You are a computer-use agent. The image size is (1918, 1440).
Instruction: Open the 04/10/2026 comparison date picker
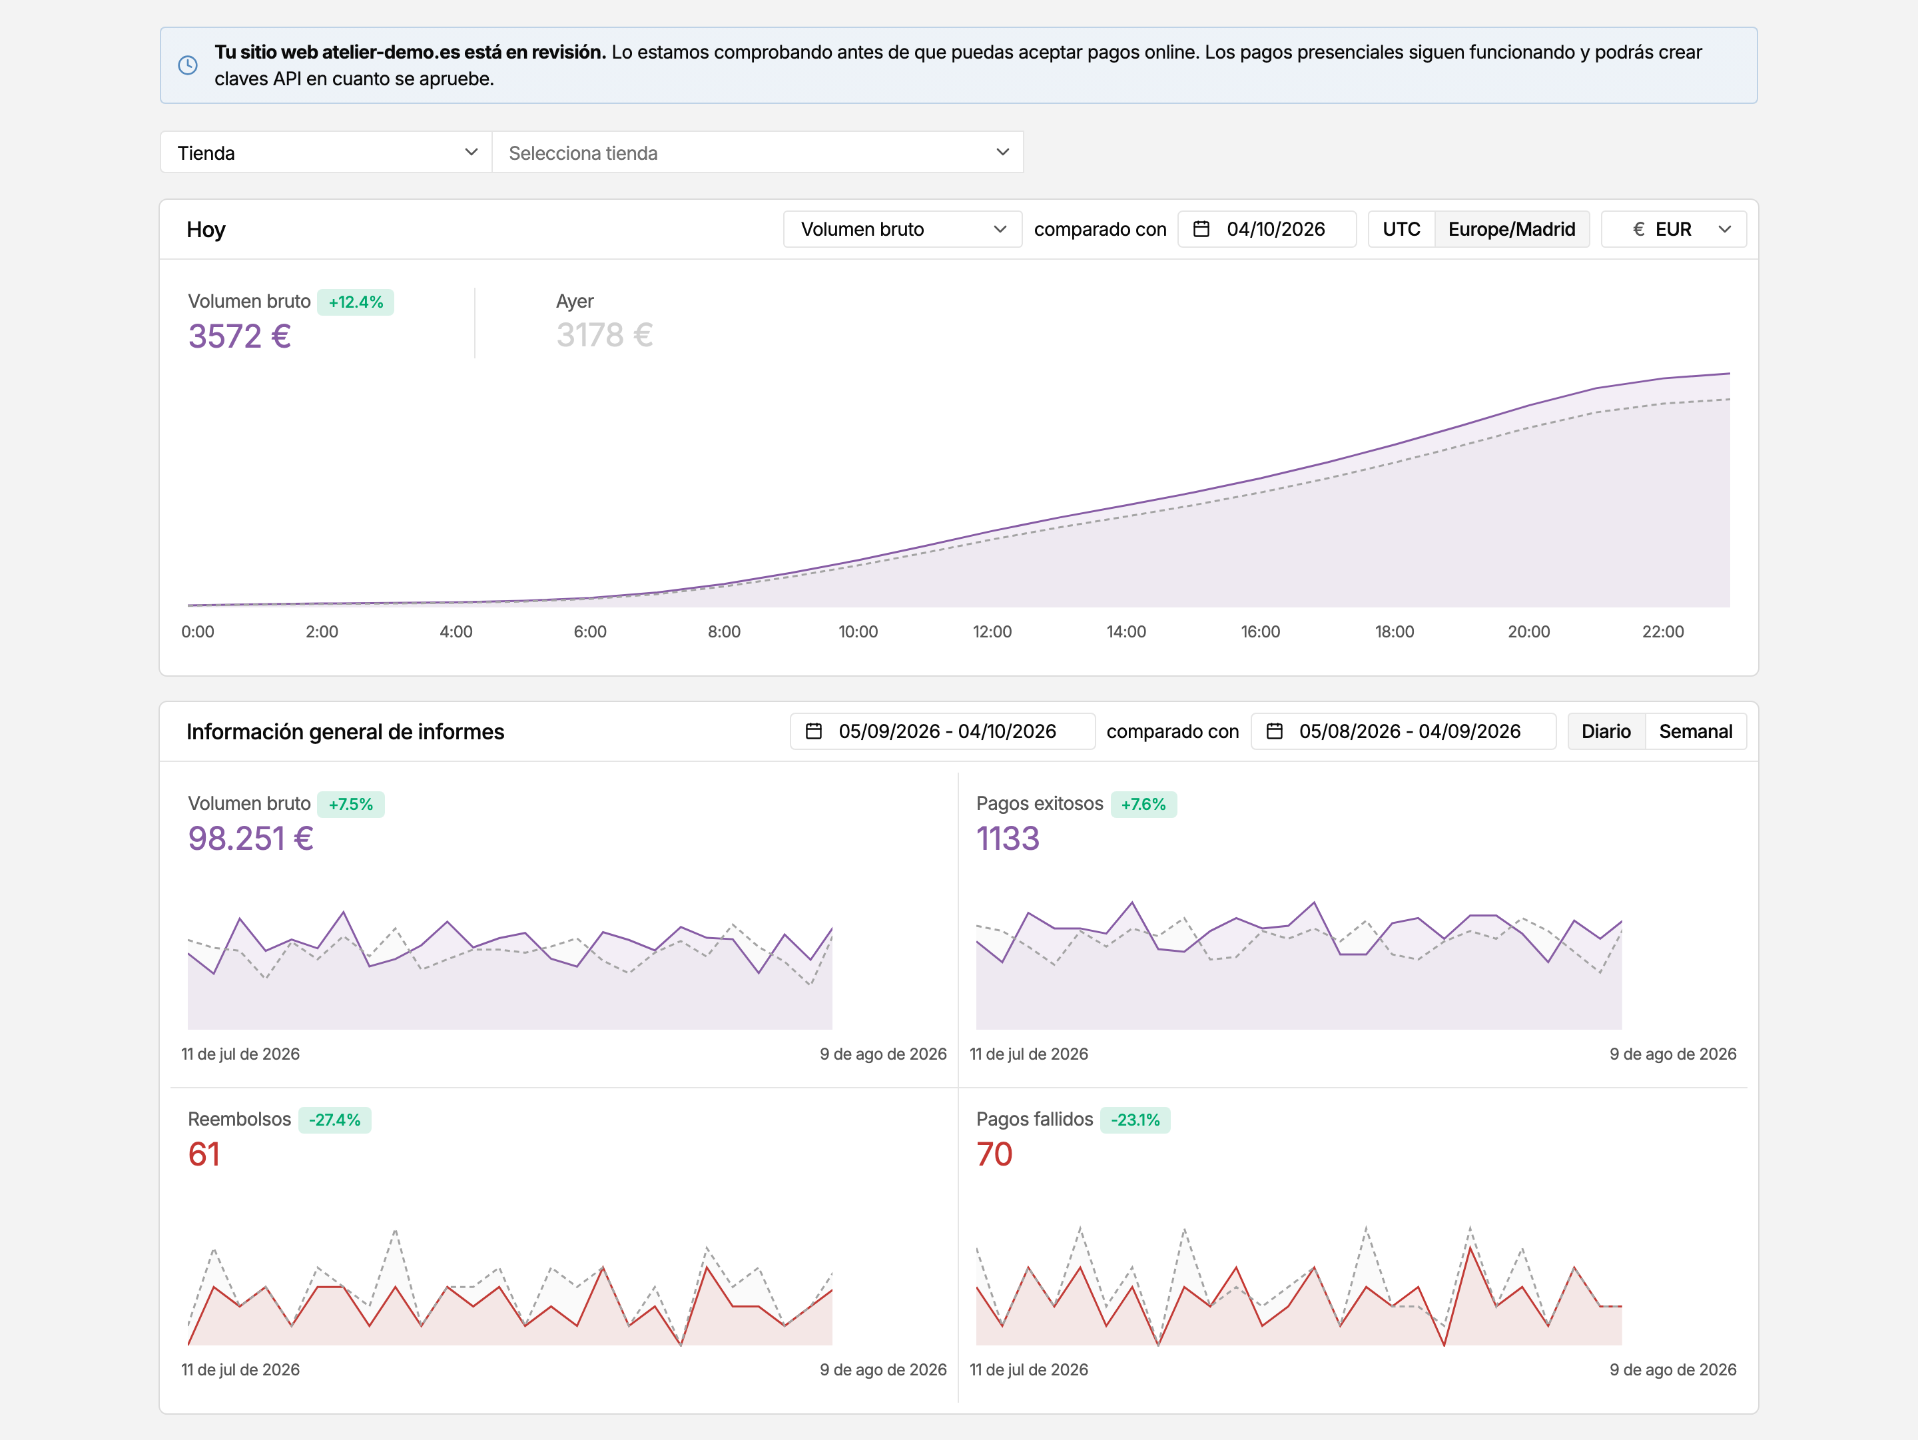pyautogui.click(x=1267, y=229)
